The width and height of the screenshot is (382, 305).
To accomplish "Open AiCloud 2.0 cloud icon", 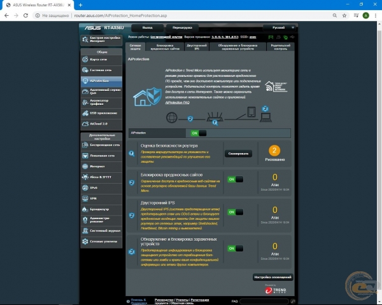I will click(x=85, y=123).
